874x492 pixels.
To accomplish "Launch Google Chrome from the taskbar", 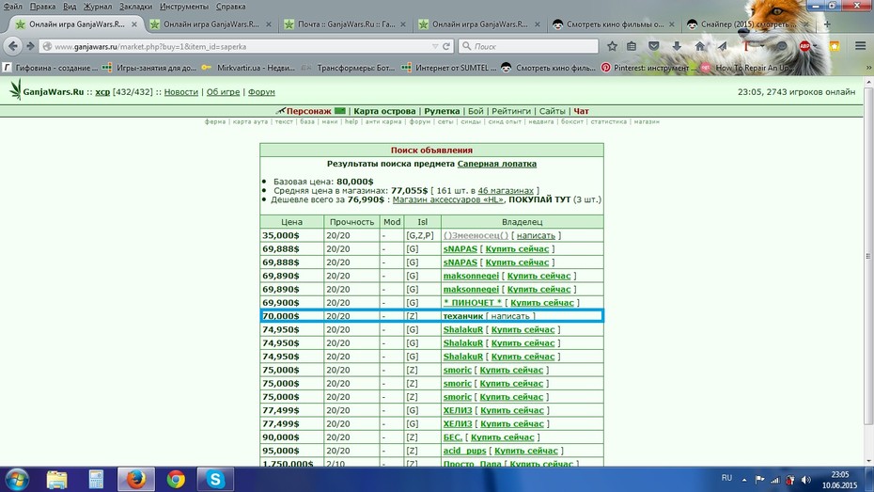I will 176,479.
